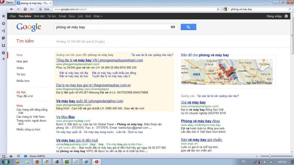Open the password wand key icon
This screenshot has height=165, width=294.
point(32,9)
